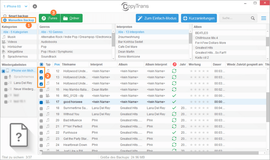Toggle the select-all checkbox in table header

(41, 64)
